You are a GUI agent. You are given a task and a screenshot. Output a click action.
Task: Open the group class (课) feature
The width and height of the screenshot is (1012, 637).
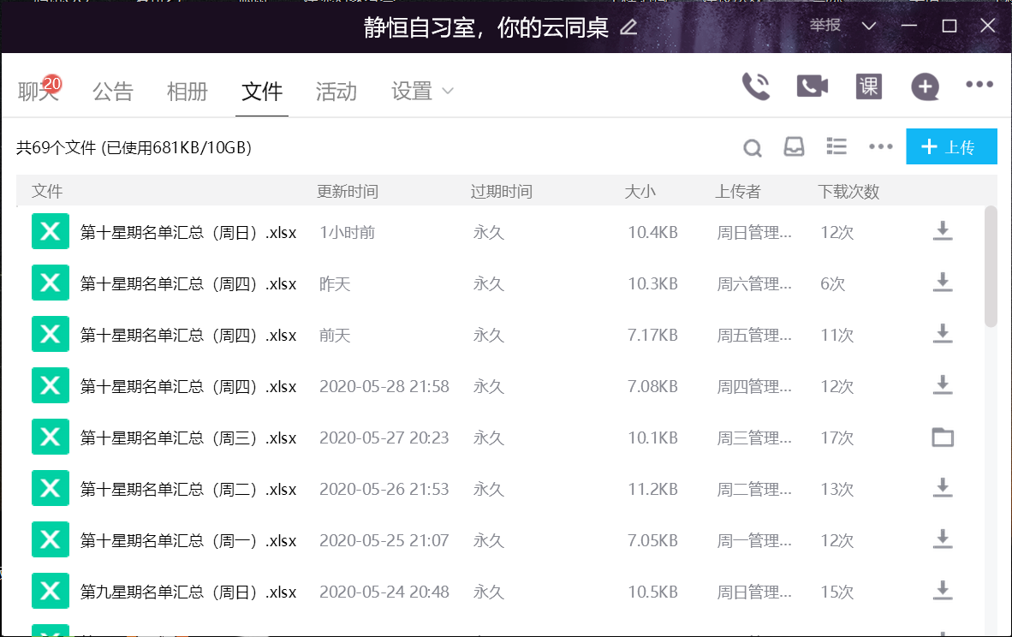[868, 86]
